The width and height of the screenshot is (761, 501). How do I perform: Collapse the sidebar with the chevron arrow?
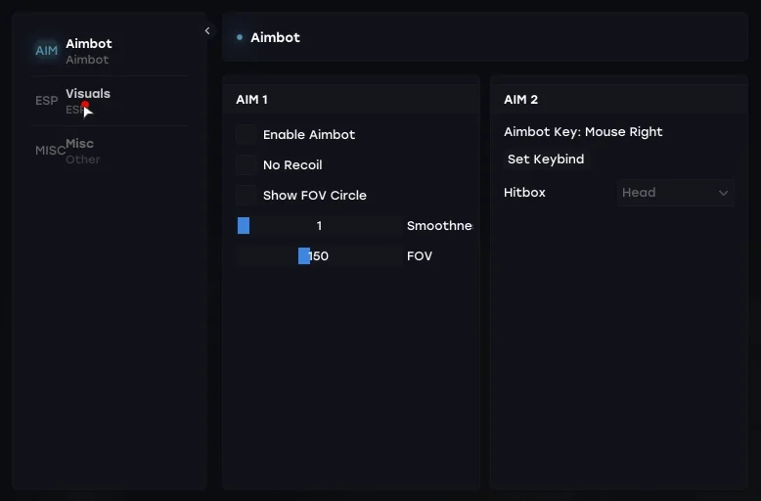(x=207, y=31)
